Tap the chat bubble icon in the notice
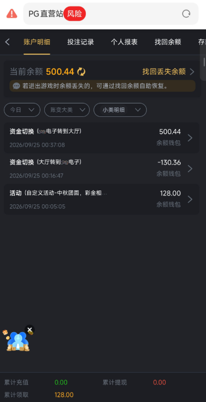This screenshot has height=402, width=206. pos(16,86)
